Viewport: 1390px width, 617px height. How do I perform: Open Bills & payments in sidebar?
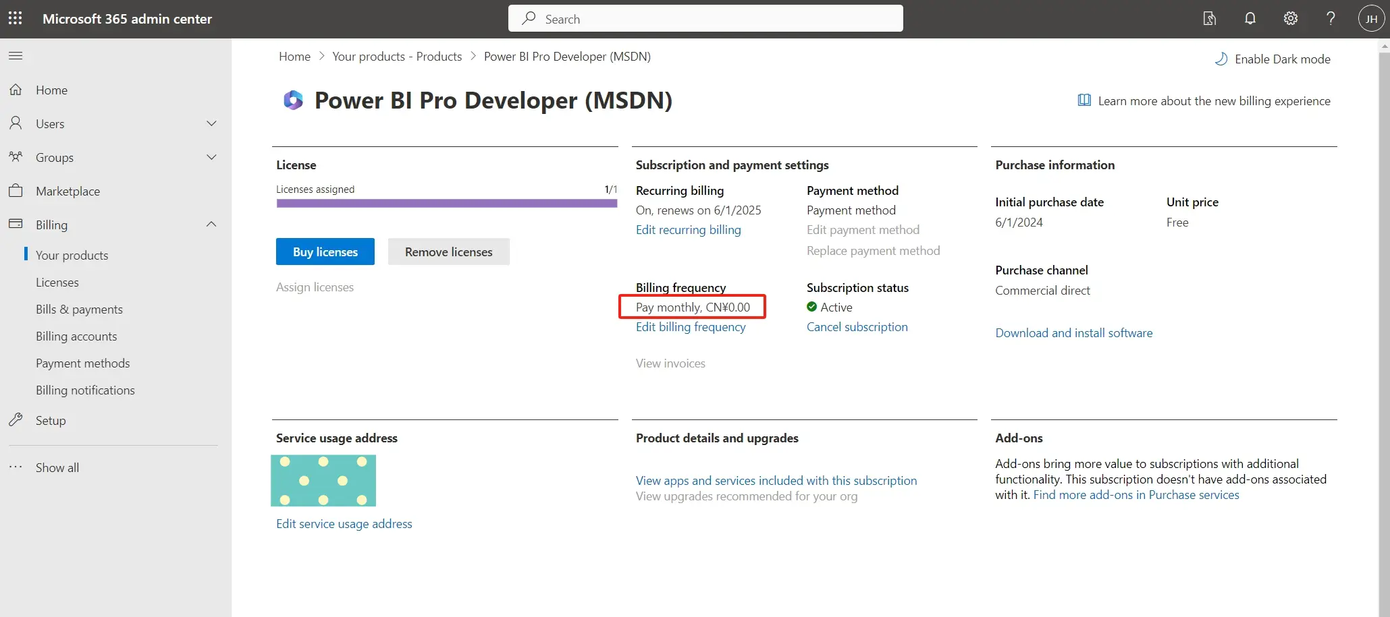tap(79, 310)
